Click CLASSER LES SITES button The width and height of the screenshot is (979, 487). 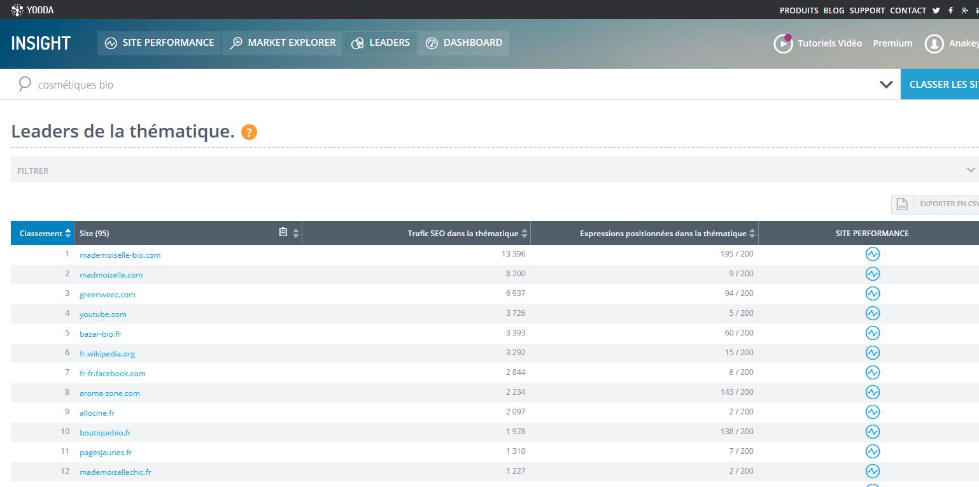click(x=940, y=84)
